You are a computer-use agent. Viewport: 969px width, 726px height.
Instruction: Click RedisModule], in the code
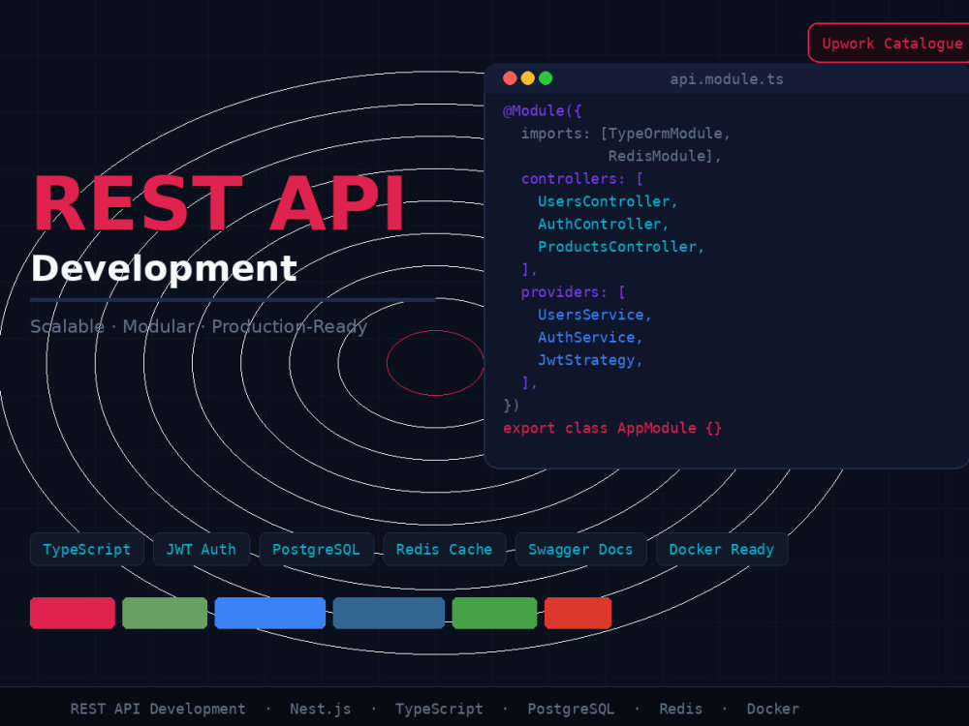click(x=665, y=156)
